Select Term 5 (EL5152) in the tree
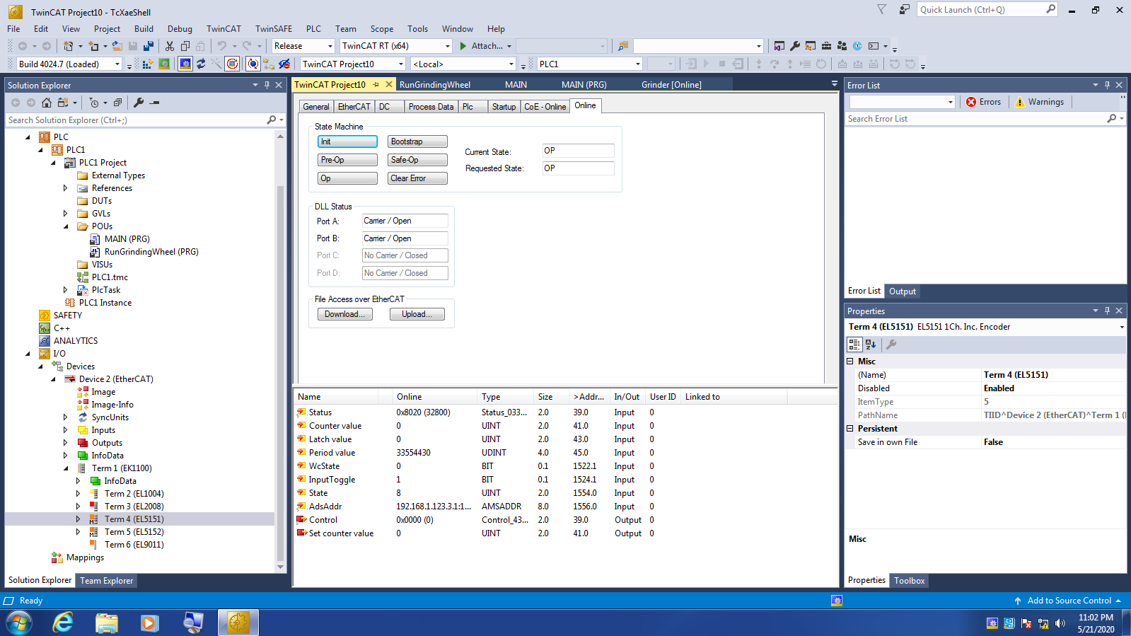 (x=134, y=532)
